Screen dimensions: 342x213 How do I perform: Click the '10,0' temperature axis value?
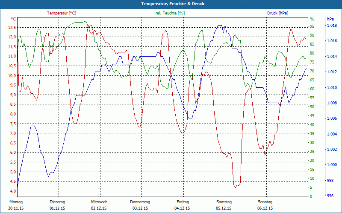coord(12,76)
